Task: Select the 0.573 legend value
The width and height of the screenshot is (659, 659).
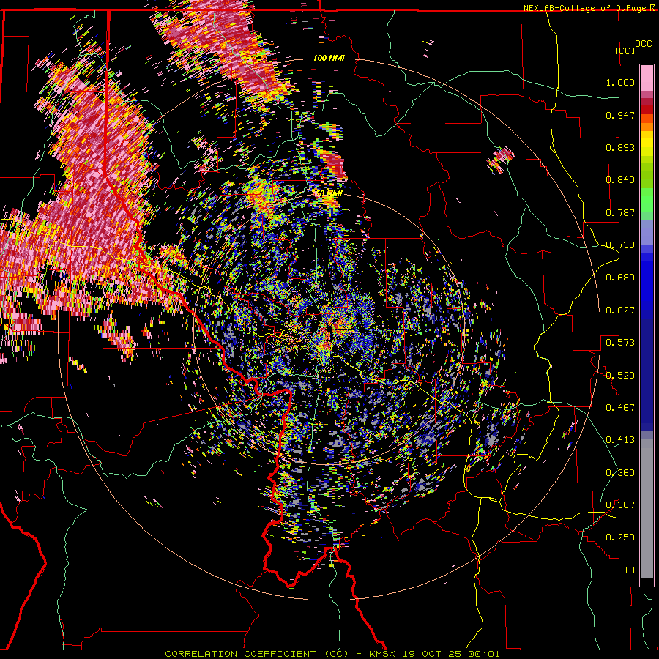Action: pos(620,343)
